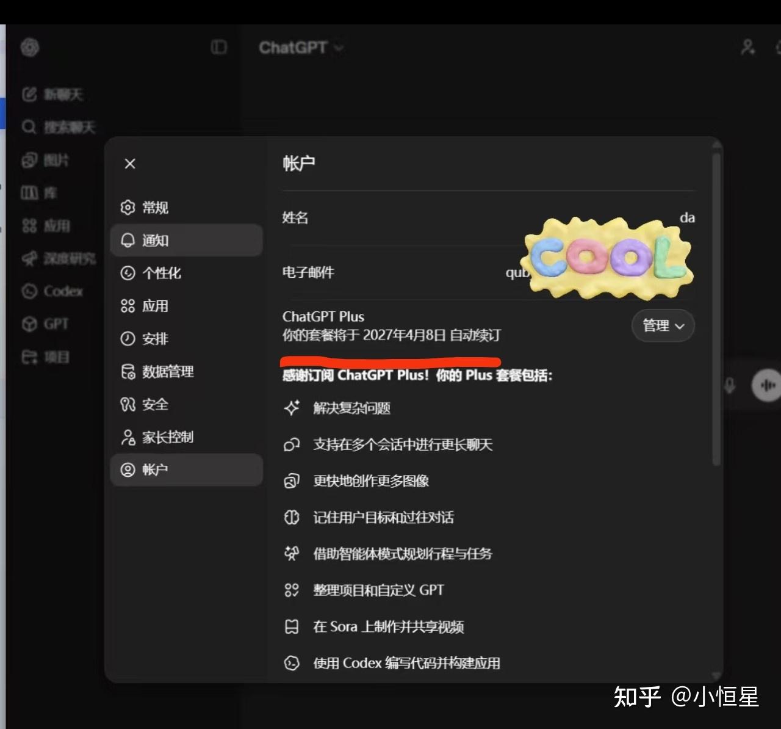Open 库 in the main sidebar
Viewport: 781px width, 729px height.
click(39, 193)
